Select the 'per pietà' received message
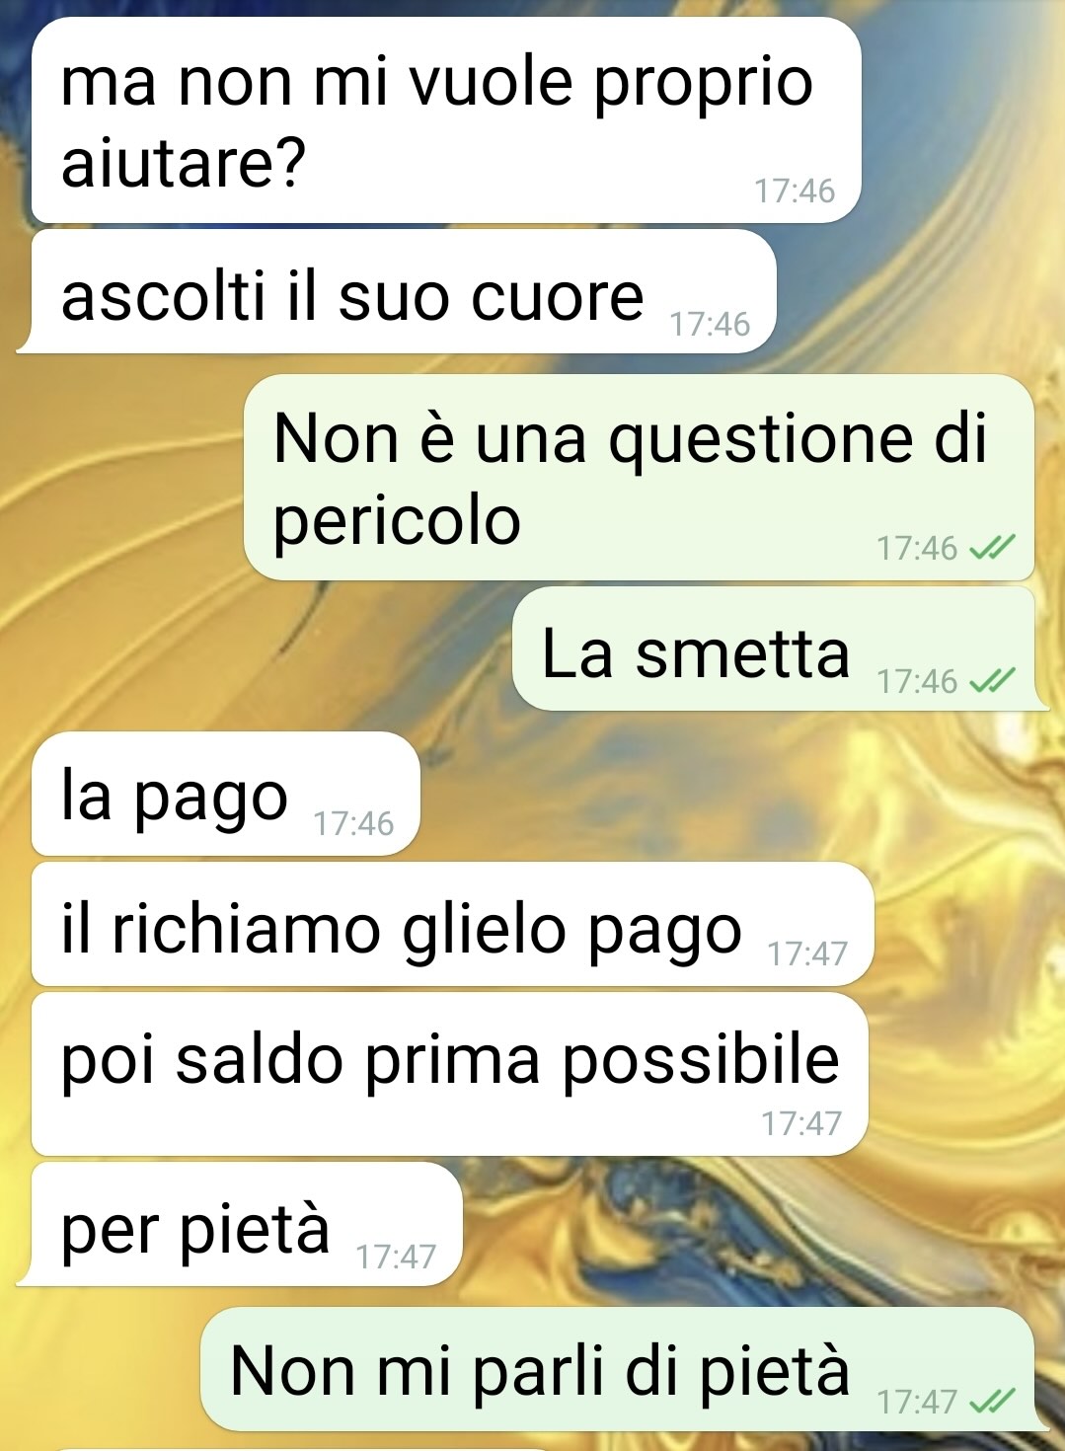1065x1451 pixels. pos(240,1224)
